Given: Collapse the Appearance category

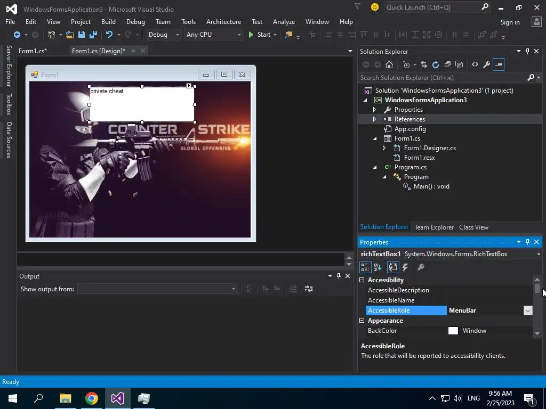Looking at the screenshot, I should (x=362, y=320).
